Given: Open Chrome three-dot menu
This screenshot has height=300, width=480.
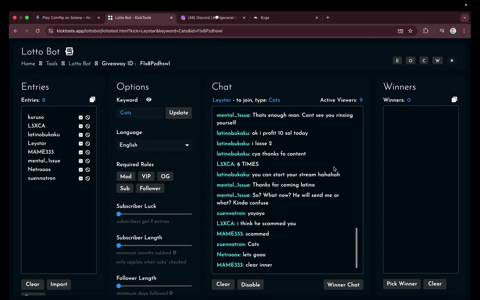Looking at the screenshot, I should click(x=464, y=31).
